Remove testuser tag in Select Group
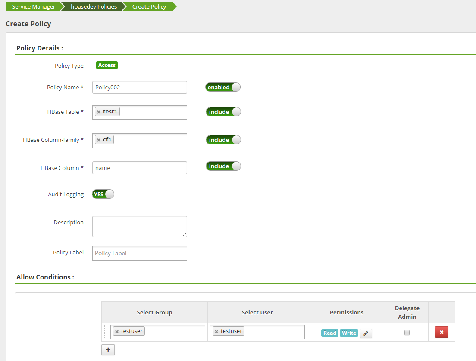Image resolution: width=476 pixels, height=361 pixels. tap(117, 332)
